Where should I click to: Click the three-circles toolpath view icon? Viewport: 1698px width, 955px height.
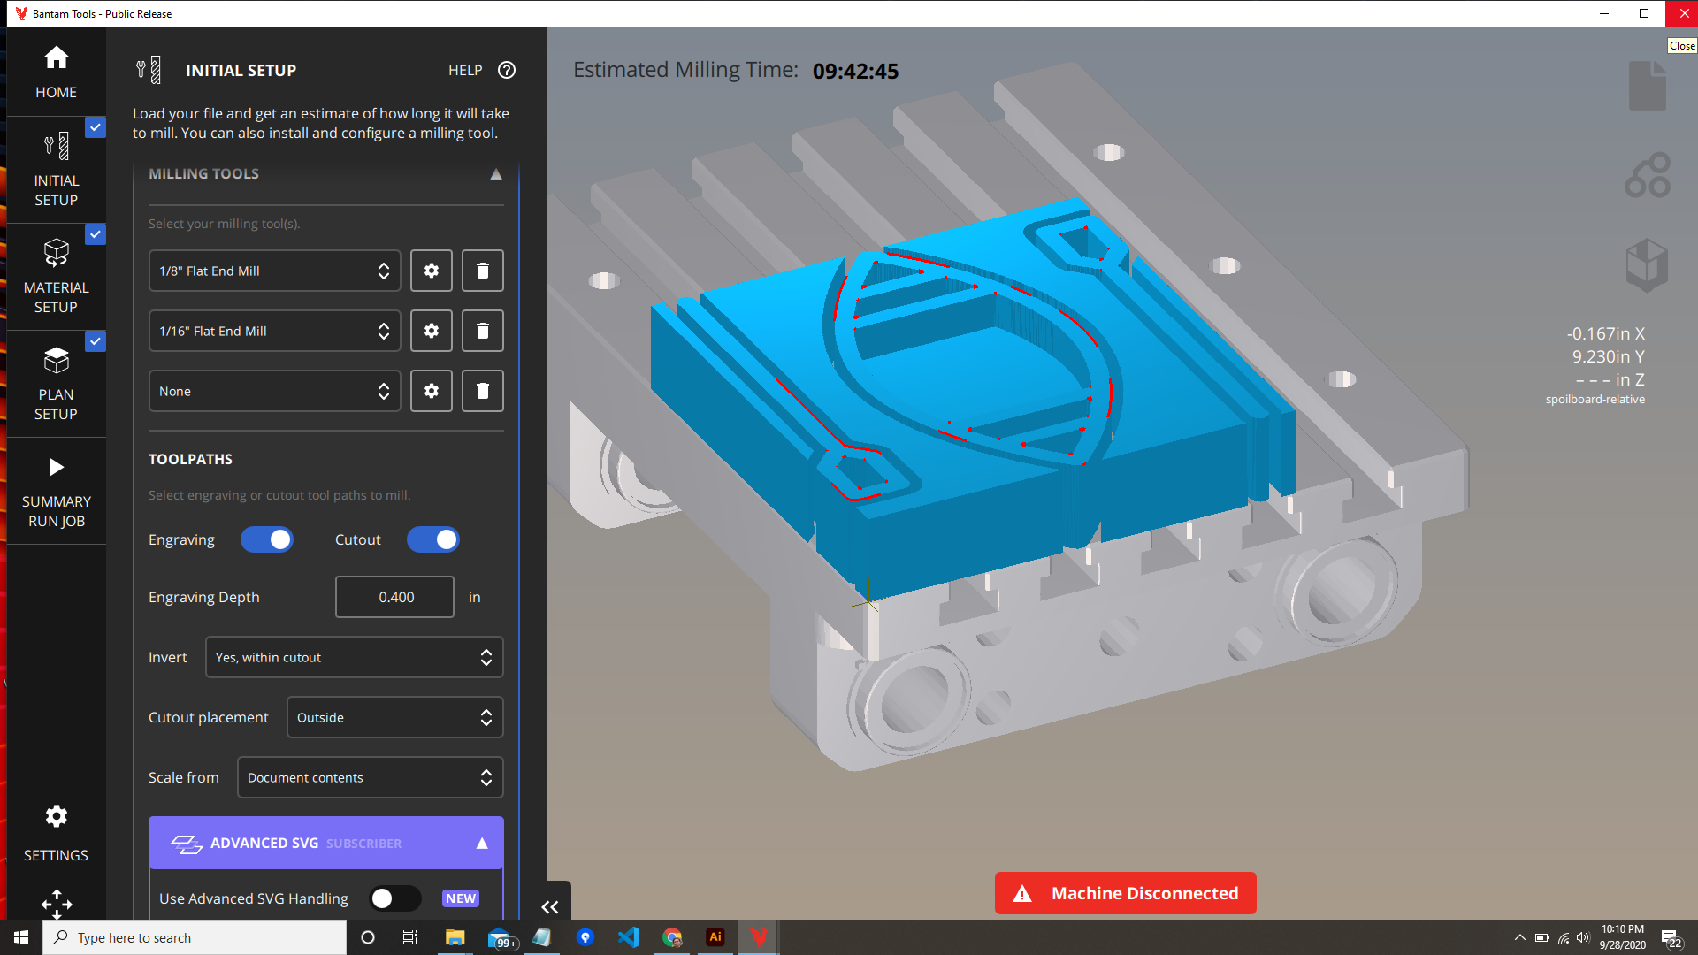click(x=1647, y=175)
